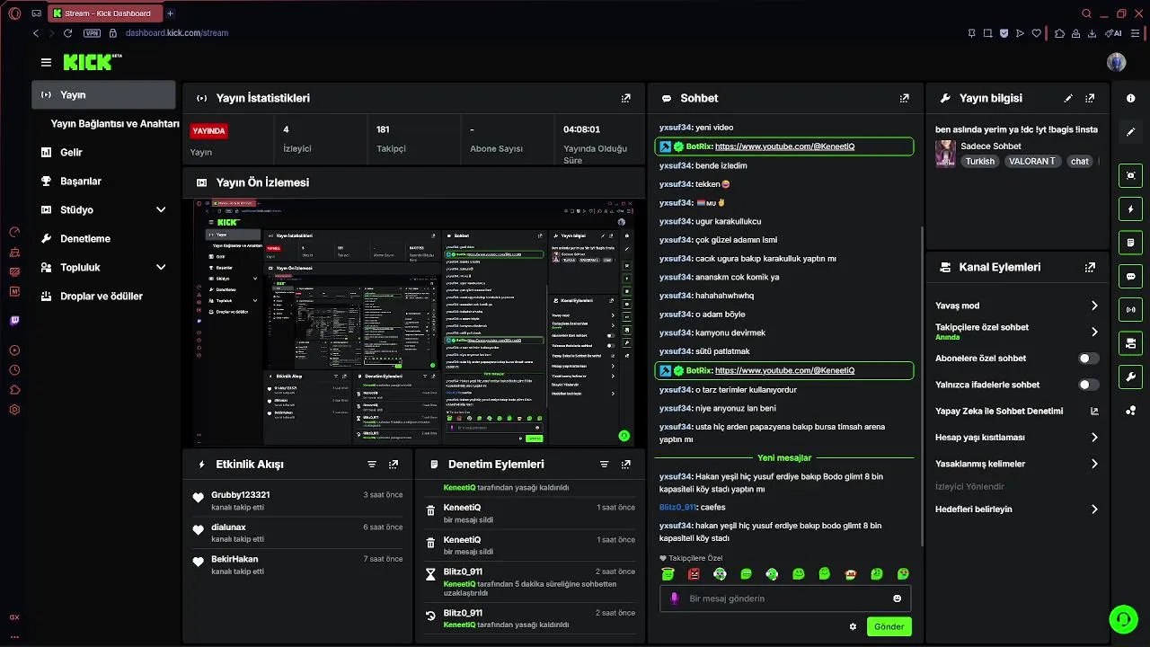This screenshot has height=647, width=1150.
Task: Toggle the stream preview widget icon in right rail
Action: pos(1130,176)
